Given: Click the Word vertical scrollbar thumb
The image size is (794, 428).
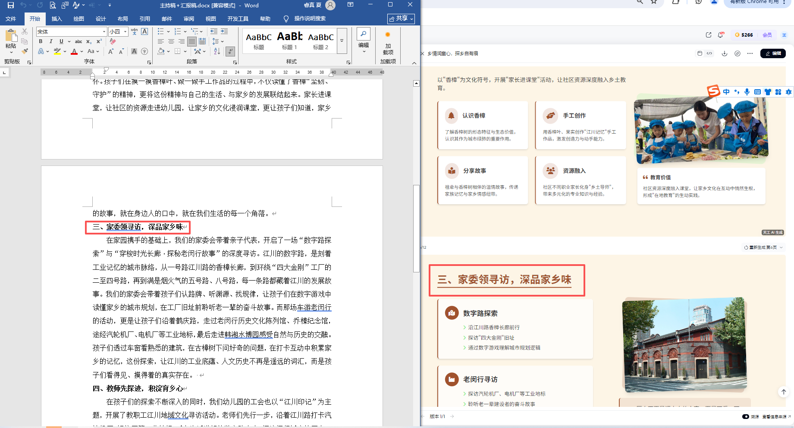Looking at the screenshot, I should [x=416, y=228].
